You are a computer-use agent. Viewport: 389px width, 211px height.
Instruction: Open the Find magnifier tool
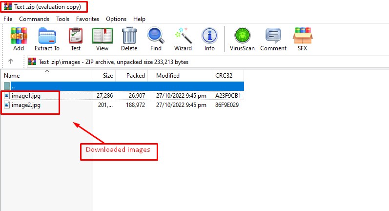156,36
